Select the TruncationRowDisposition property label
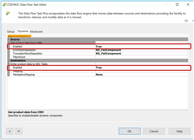Viewport: 194px width, 140px height. click(27, 53)
